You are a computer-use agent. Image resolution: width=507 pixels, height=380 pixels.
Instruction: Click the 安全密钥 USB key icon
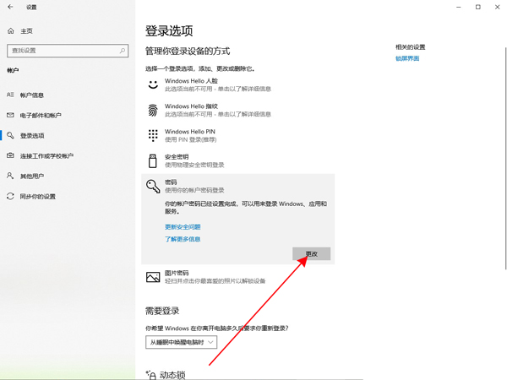click(x=153, y=161)
